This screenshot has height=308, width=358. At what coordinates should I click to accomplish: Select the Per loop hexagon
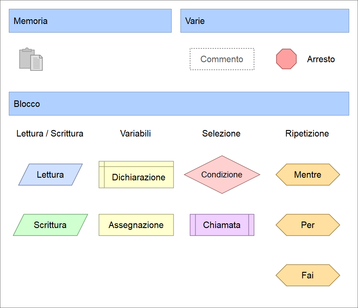click(x=308, y=225)
